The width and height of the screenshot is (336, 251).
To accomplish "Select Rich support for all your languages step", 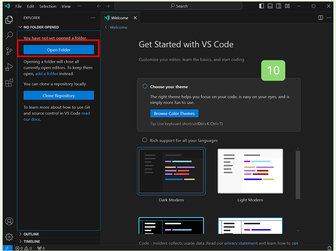I will tap(145, 140).
